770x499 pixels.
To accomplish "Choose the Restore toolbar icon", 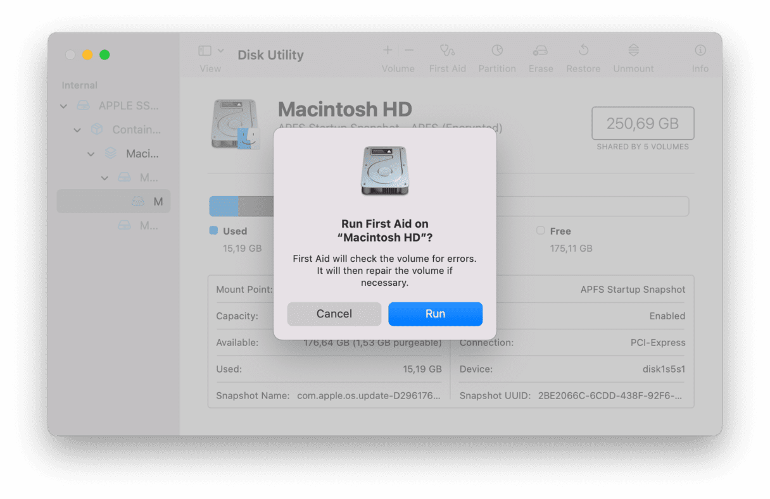I will coord(583,50).
